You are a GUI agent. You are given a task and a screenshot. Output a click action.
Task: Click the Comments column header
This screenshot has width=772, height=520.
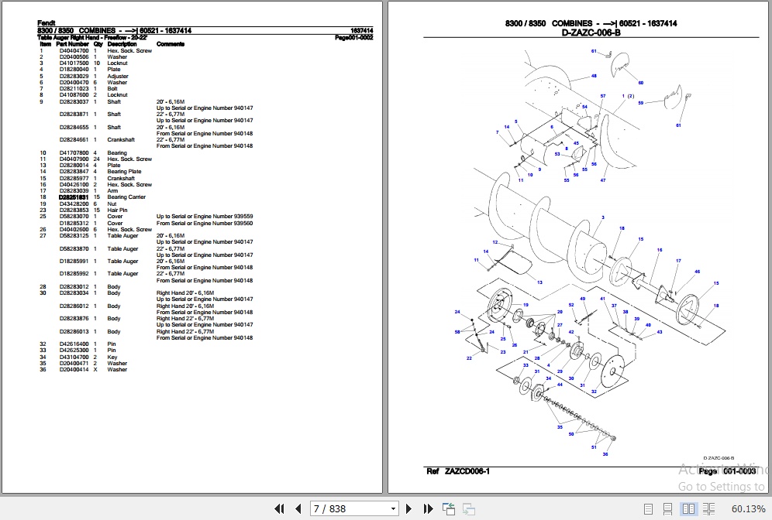point(171,44)
